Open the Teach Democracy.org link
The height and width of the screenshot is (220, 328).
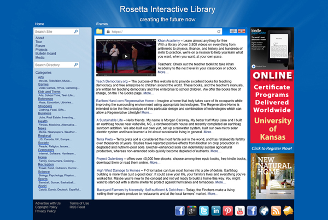pyautogui.click(x=112, y=81)
